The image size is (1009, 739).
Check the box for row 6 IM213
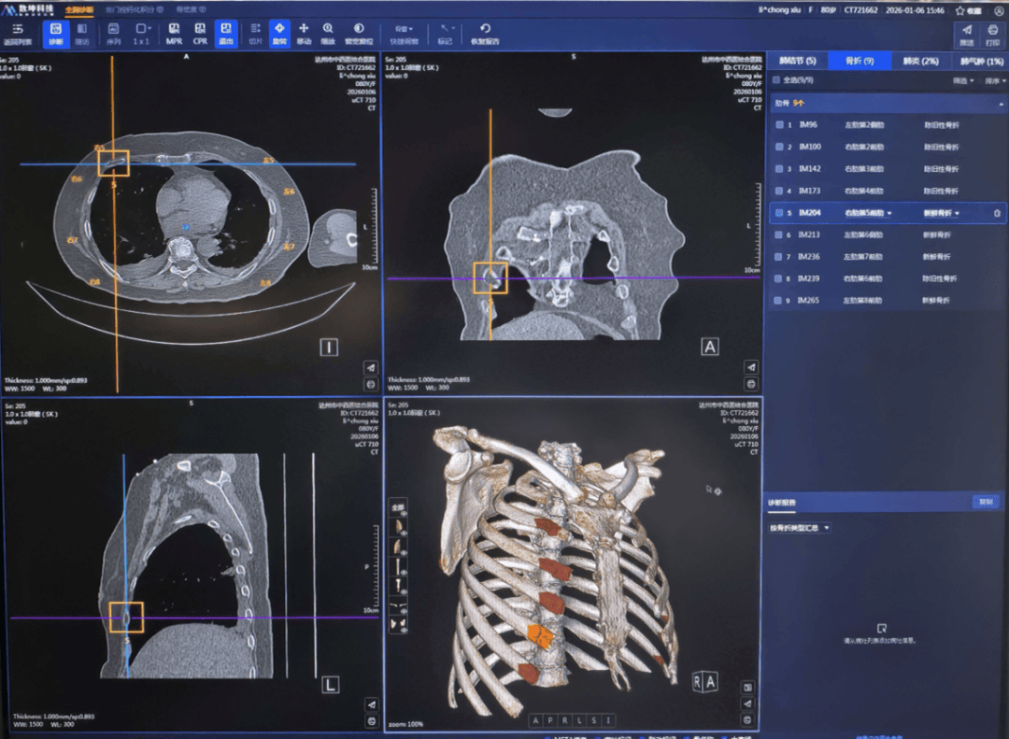tap(779, 234)
